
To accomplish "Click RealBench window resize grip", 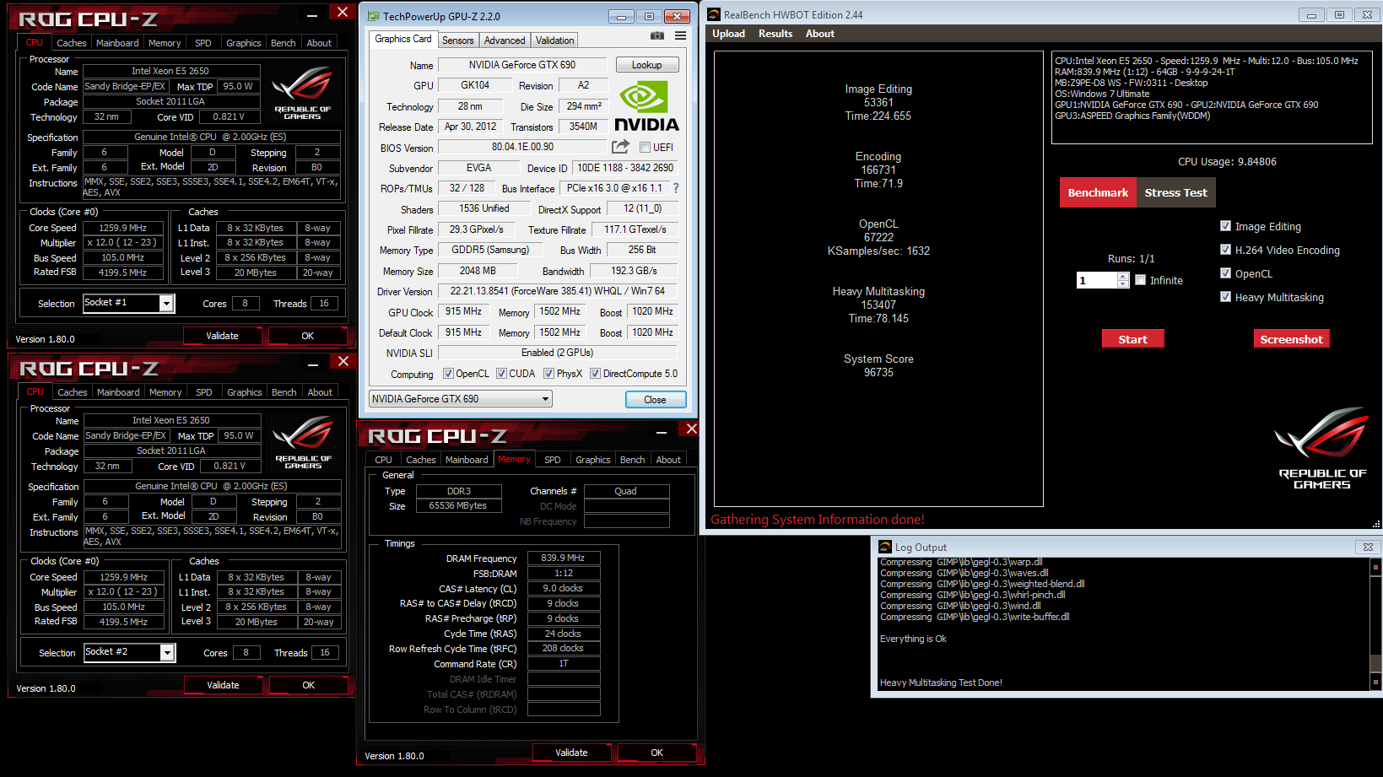I will (1375, 525).
